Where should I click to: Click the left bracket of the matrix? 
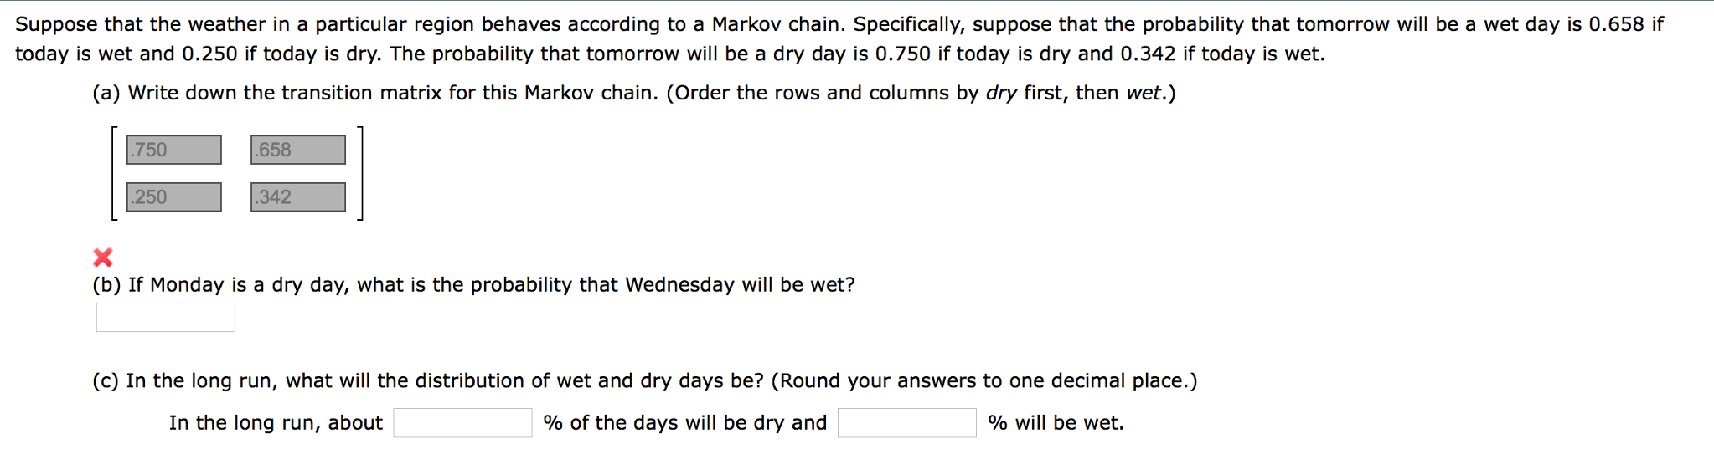coord(115,173)
